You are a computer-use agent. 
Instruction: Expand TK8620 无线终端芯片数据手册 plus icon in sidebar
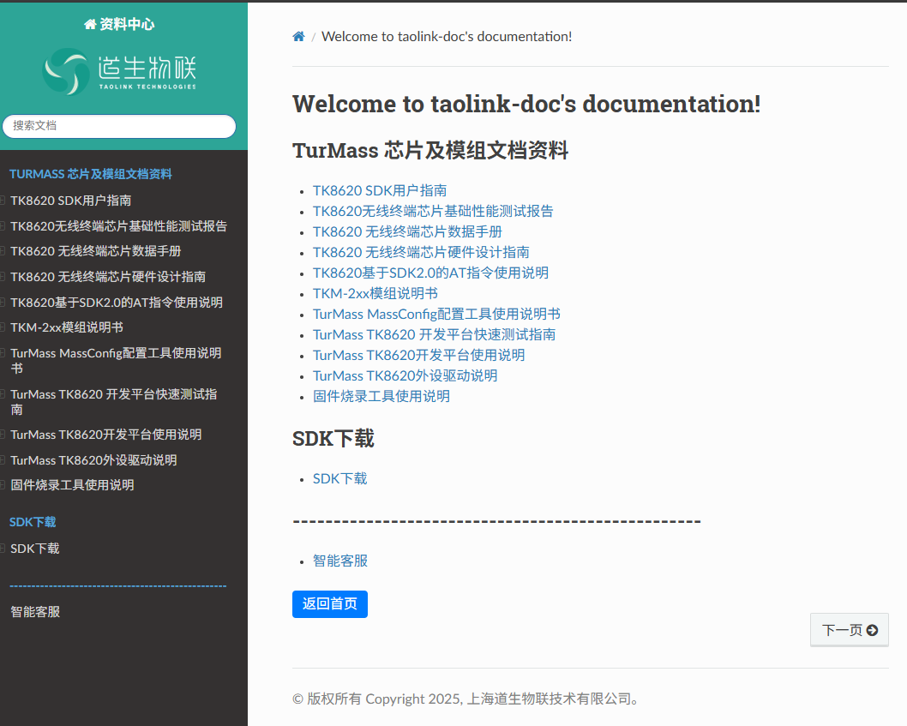[3, 251]
